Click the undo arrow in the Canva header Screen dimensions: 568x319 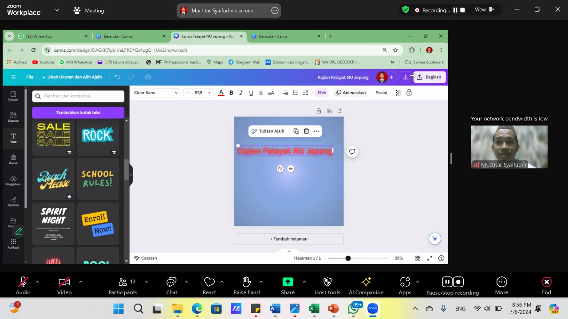118,77
